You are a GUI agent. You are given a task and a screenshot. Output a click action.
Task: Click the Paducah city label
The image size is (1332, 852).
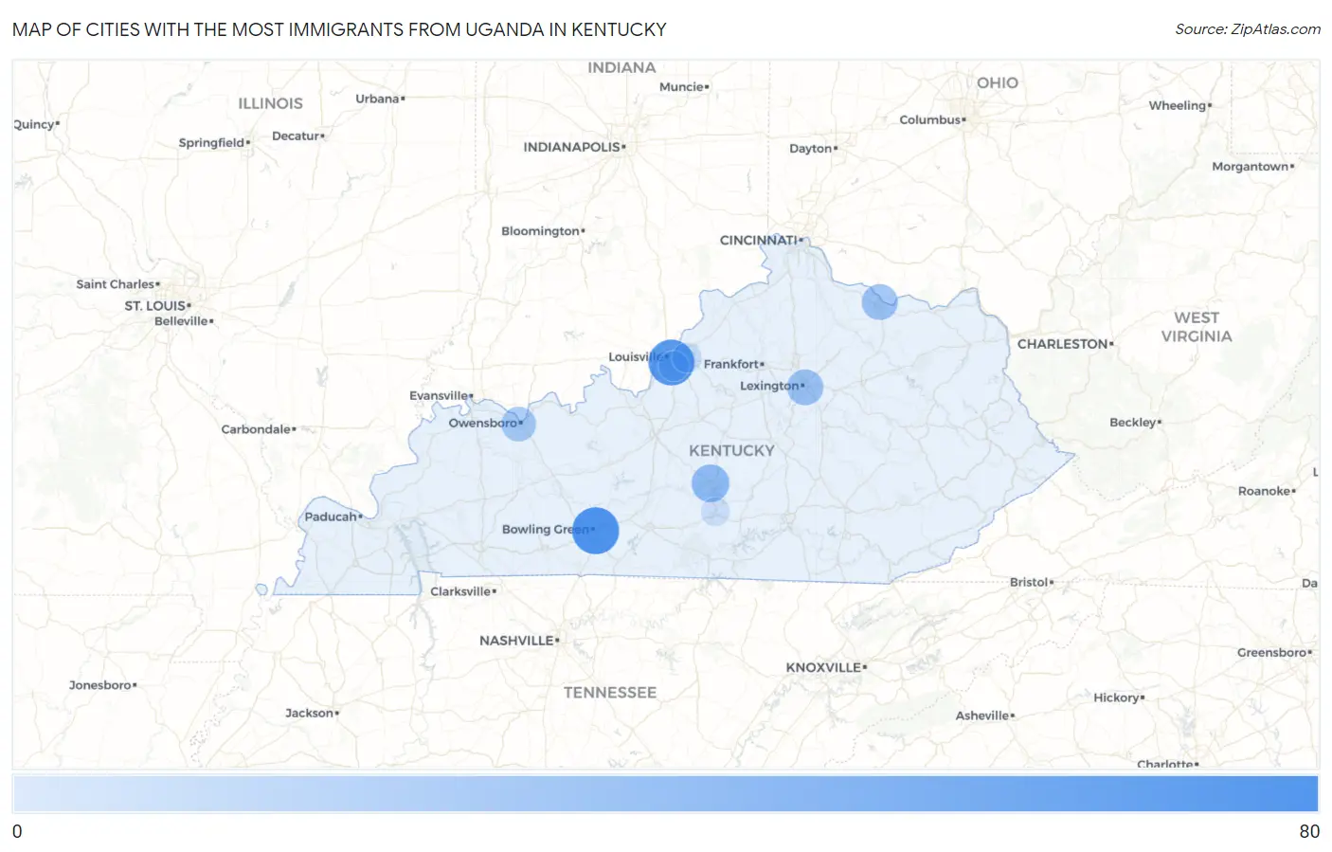coord(331,517)
